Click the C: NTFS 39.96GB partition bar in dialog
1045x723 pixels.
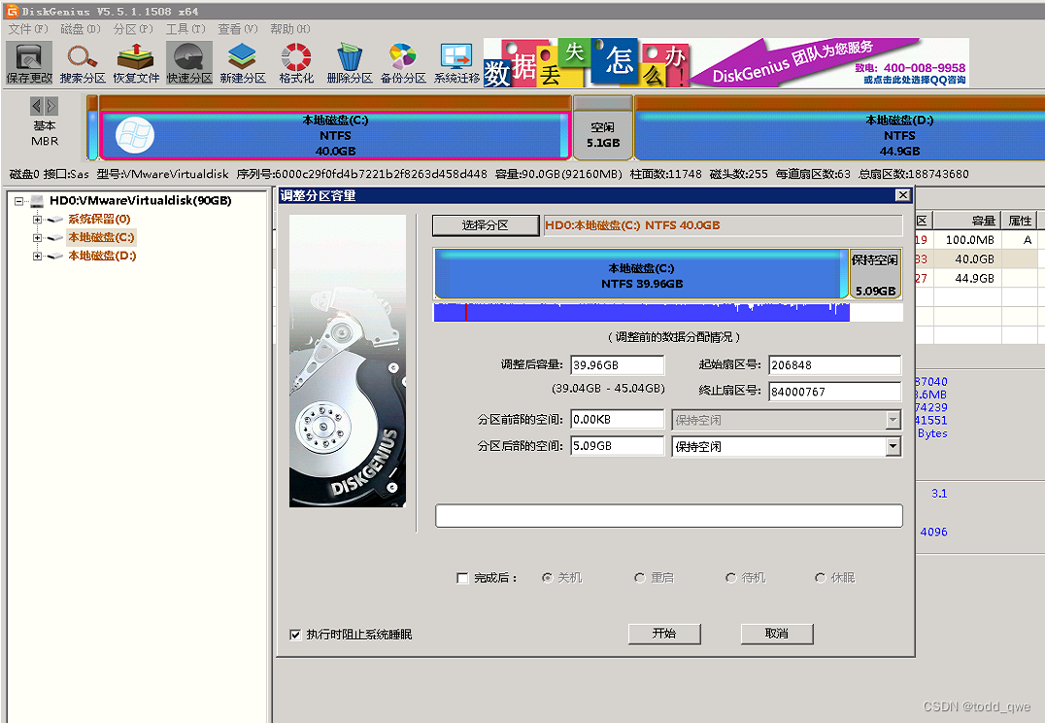click(641, 274)
